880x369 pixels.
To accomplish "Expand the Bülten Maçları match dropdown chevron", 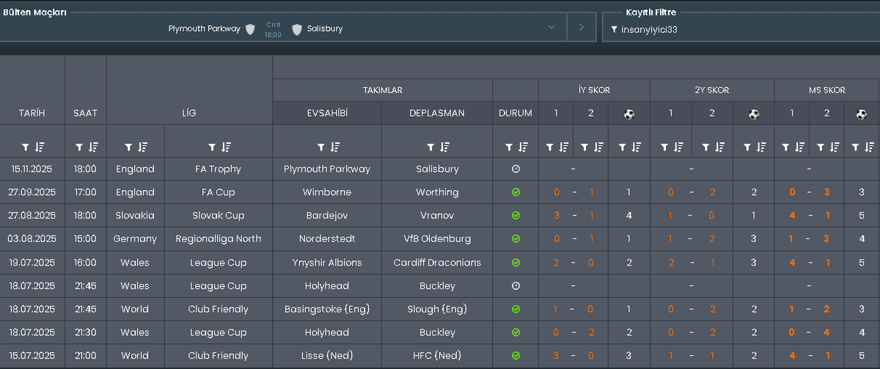I will (551, 28).
